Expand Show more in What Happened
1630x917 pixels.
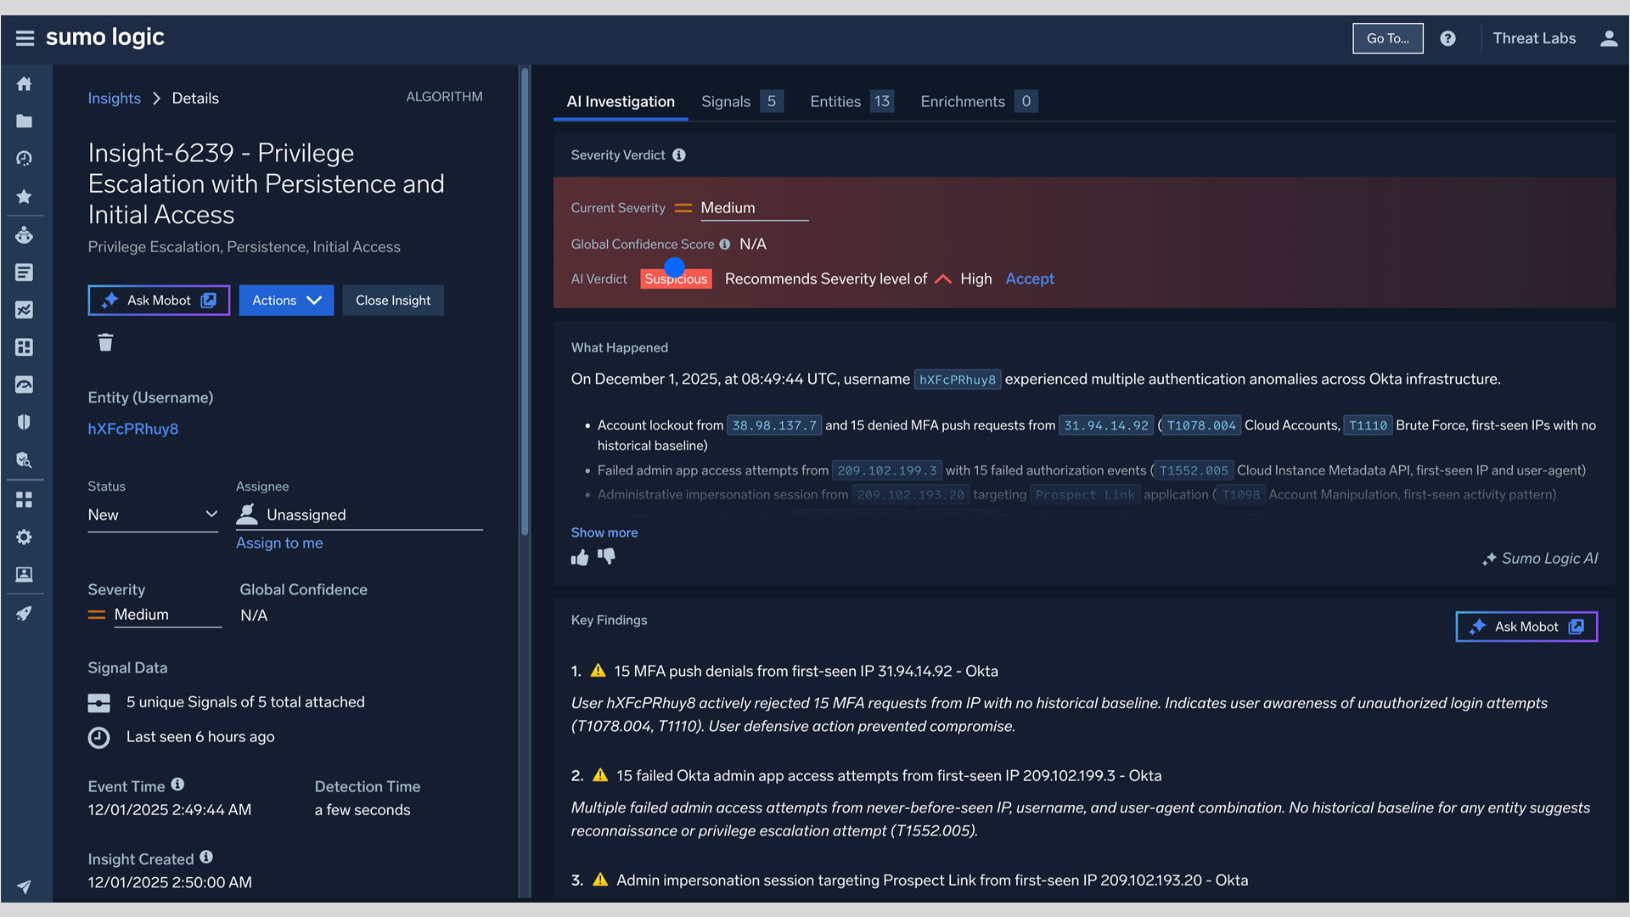click(604, 532)
